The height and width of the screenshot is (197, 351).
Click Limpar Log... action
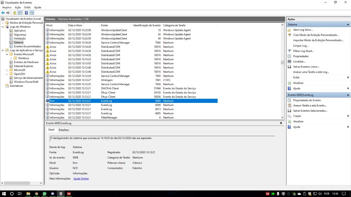pyautogui.click(x=301, y=46)
